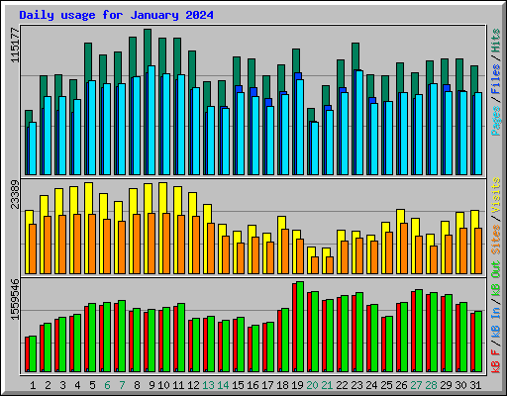Click day 19 on the x-axis
This screenshot has width=507, height=396.
tap(297, 385)
